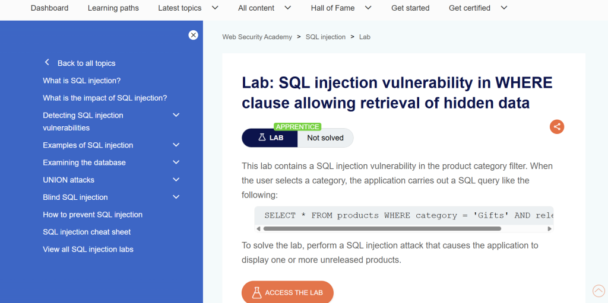Click the APPRENTICE difficulty badge
608x303 pixels.
coord(297,127)
